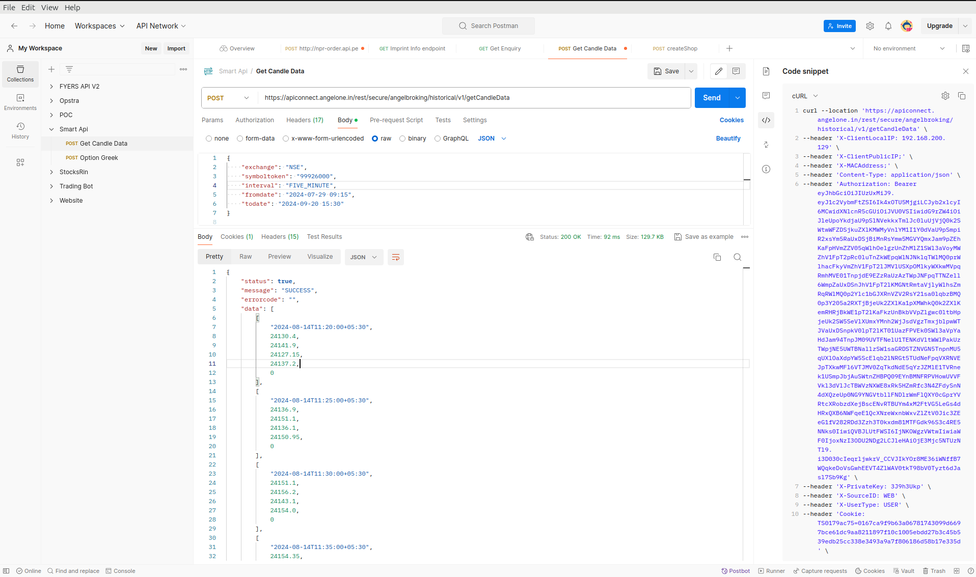Switch response view to Preview

[280, 257]
